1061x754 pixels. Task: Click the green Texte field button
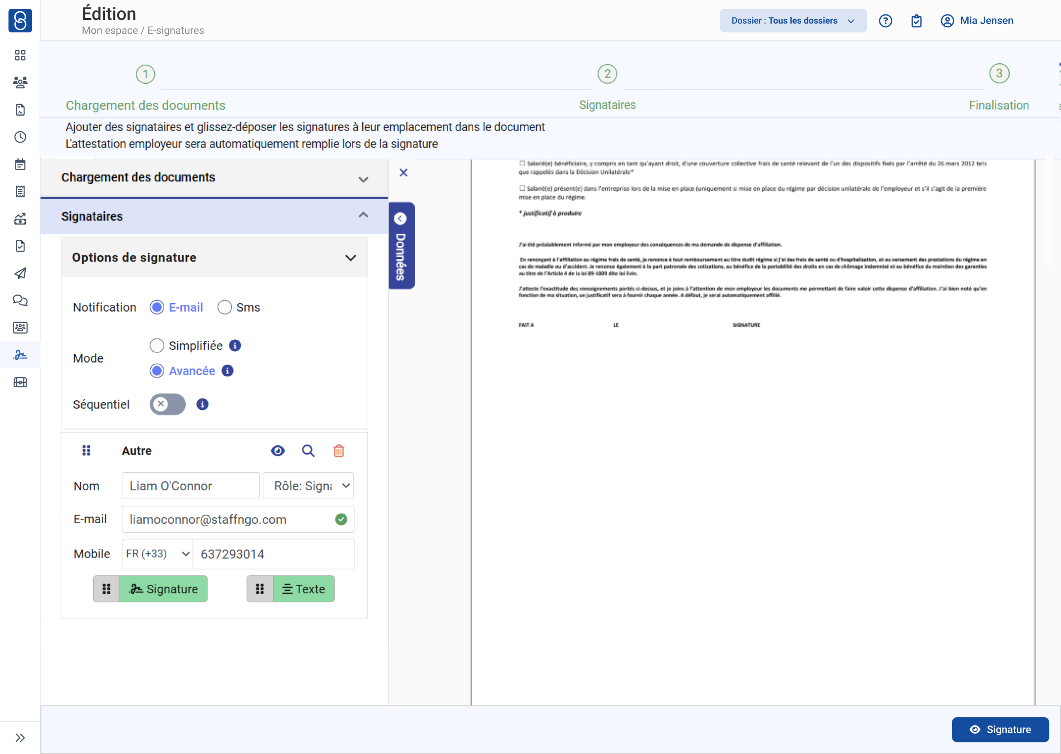(x=304, y=589)
